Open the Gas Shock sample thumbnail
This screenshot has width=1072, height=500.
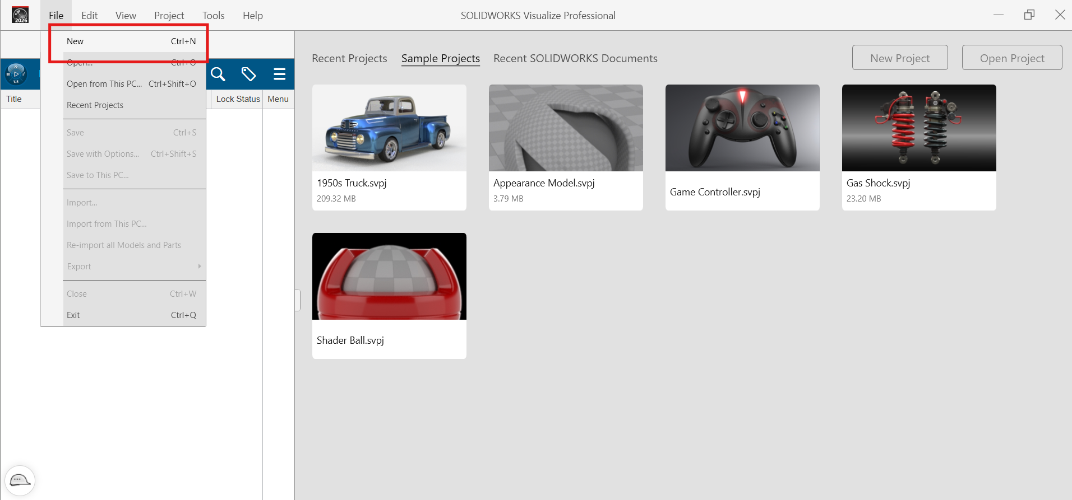click(919, 128)
